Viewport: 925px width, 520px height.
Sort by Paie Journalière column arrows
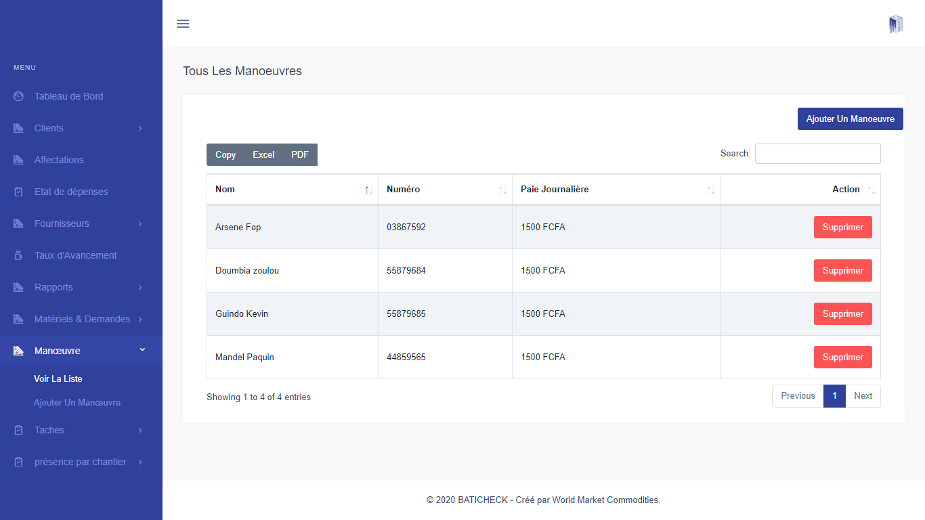tap(710, 190)
